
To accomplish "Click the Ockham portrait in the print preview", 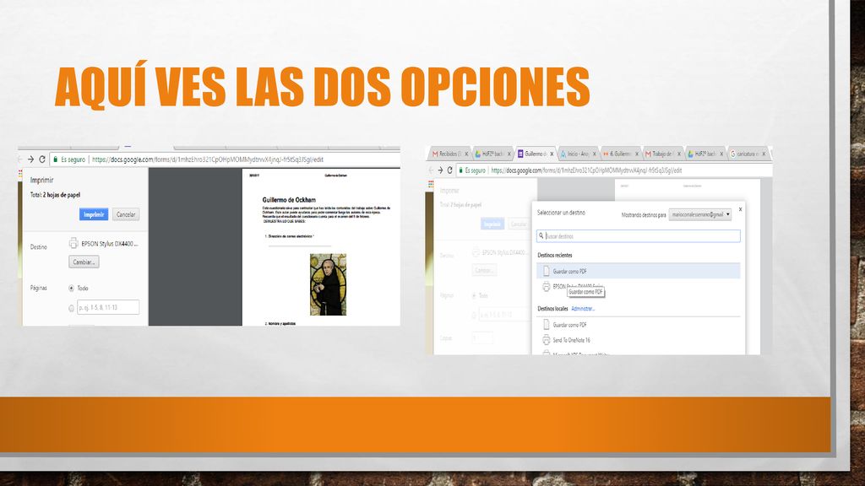I will [328, 284].
